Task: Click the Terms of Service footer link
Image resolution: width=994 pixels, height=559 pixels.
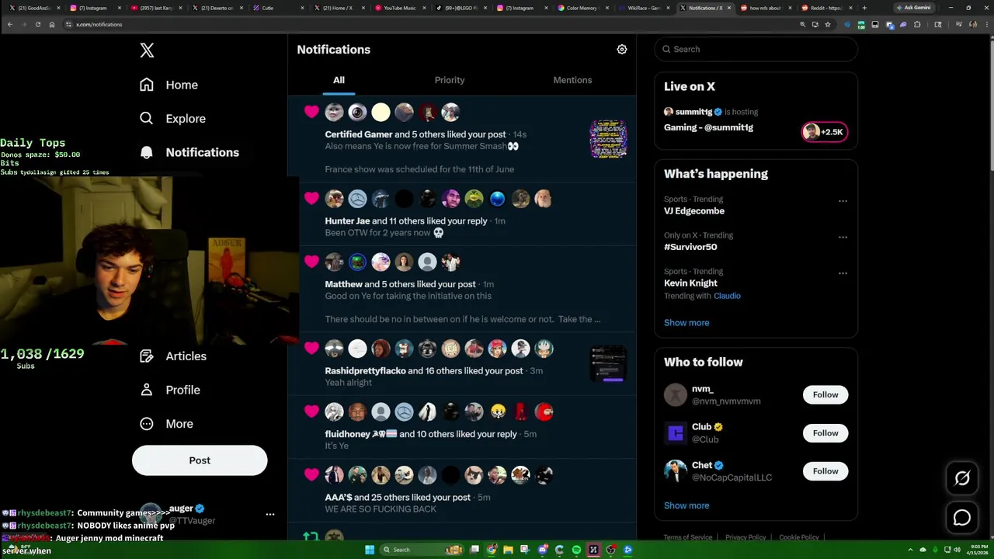Action: click(x=687, y=537)
